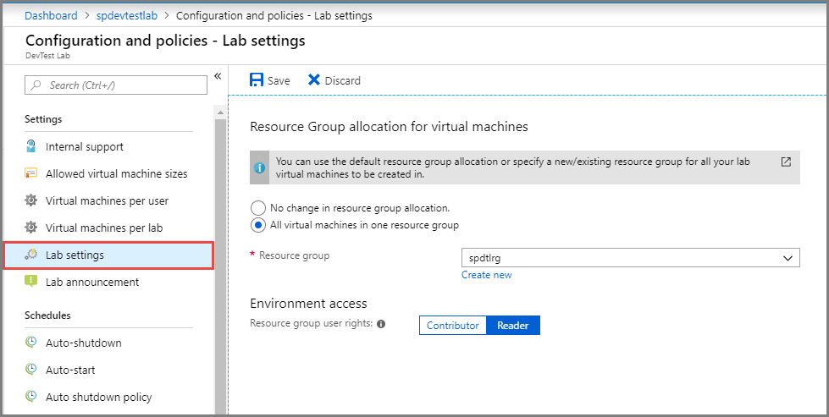This screenshot has height=417, width=829.
Task: Click the Auto-shutdown clock icon
Action: tap(31, 343)
